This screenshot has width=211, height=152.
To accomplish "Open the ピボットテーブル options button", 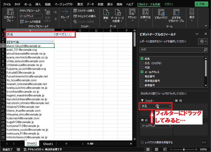I will pyautogui.click(x=10, y=15).
